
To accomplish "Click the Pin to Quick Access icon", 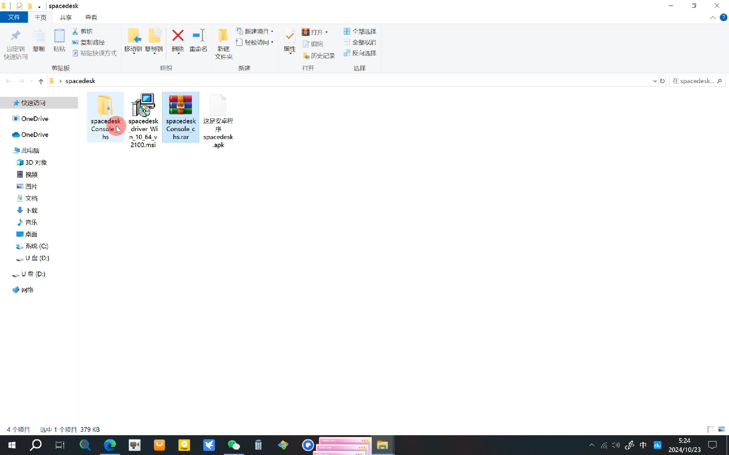I will pyautogui.click(x=16, y=36).
